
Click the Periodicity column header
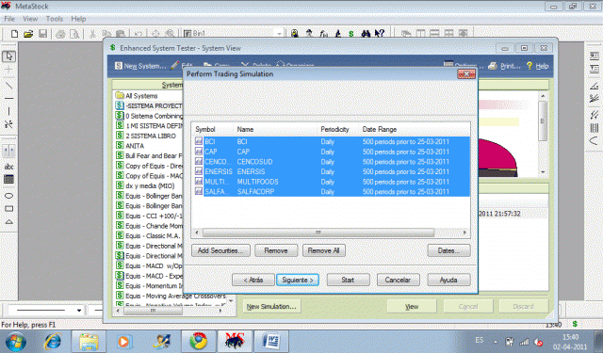338,130
